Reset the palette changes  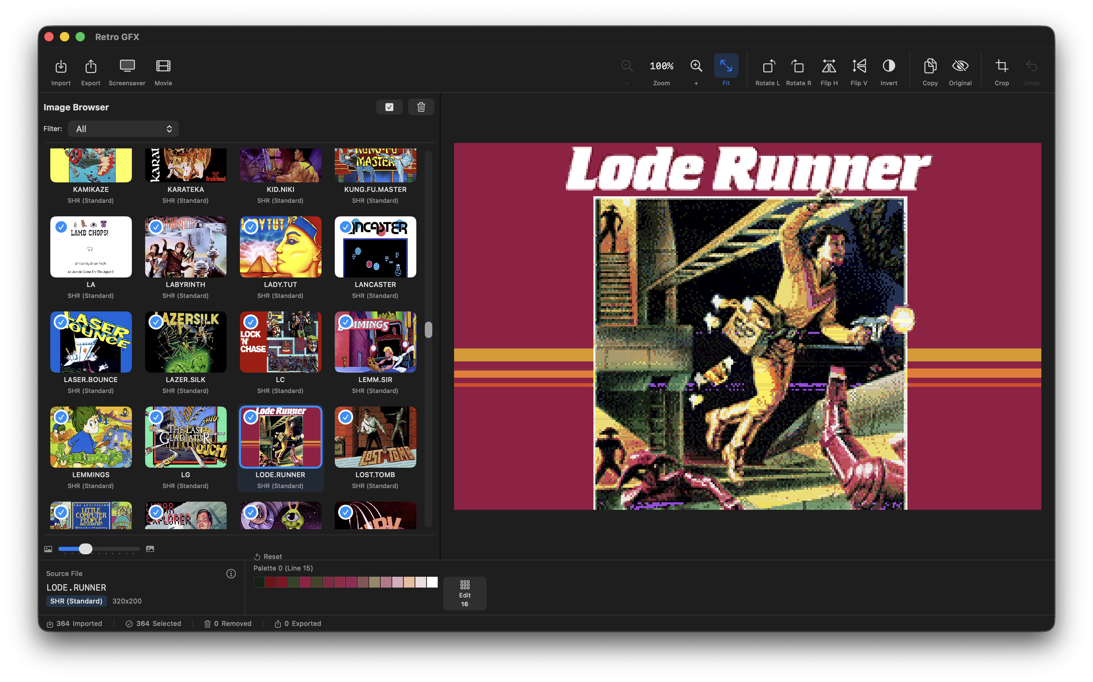click(268, 556)
